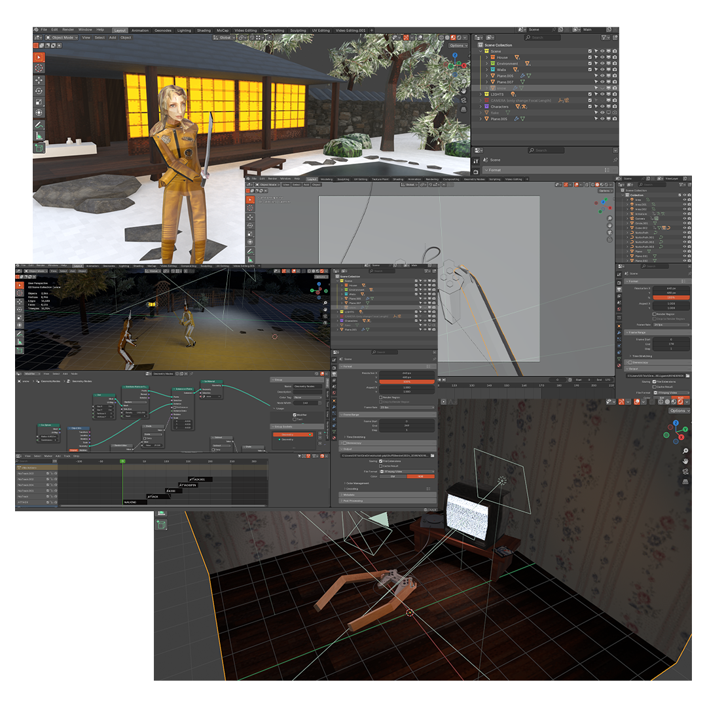The height and width of the screenshot is (707, 707).
Task: Expand the House collection in house-scene outliner
Action: [x=486, y=57]
